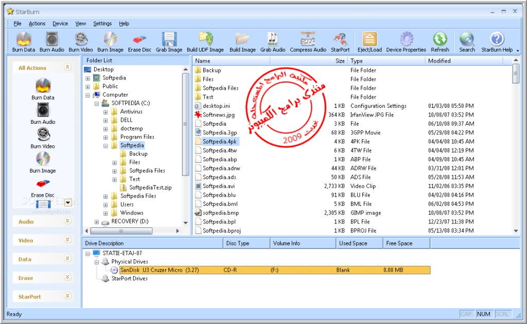Select Softpedia.avi video file
Screen dimensions: 527x324
click(218, 186)
